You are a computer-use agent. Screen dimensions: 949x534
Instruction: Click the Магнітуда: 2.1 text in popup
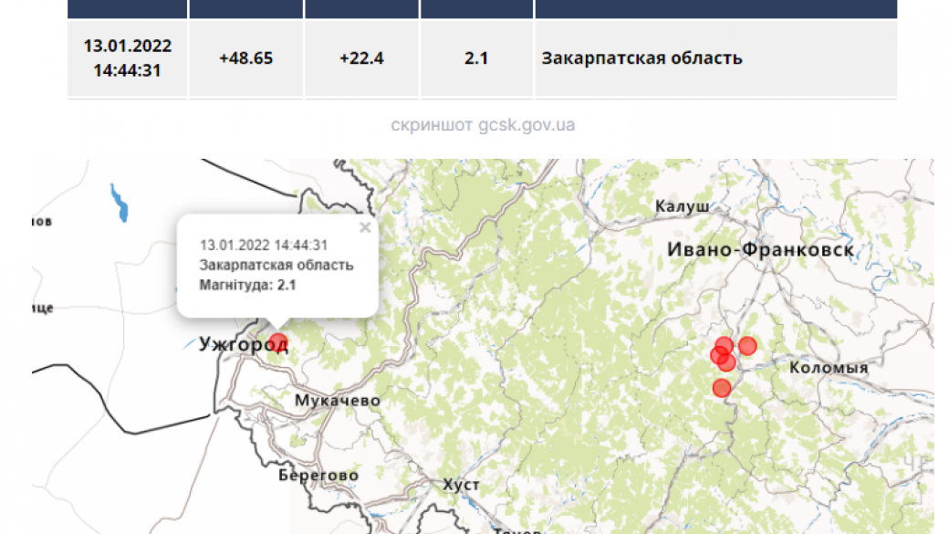coord(248,285)
